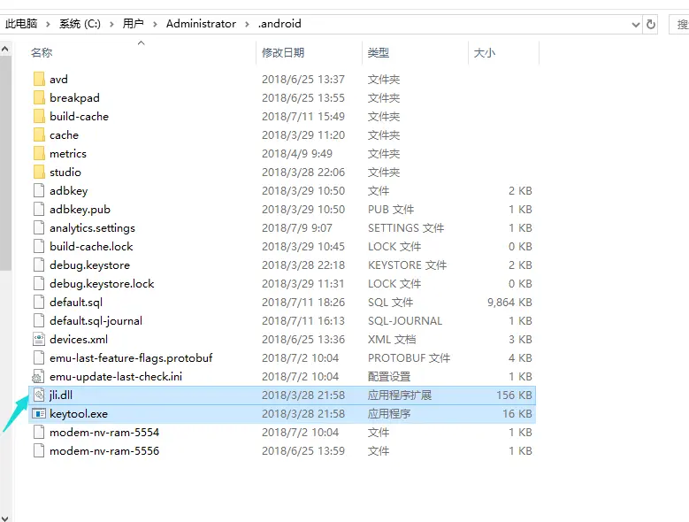This screenshot has height=522, width=689.
Task: Click the keytool.exe application icon
Action: click(39, 413)
